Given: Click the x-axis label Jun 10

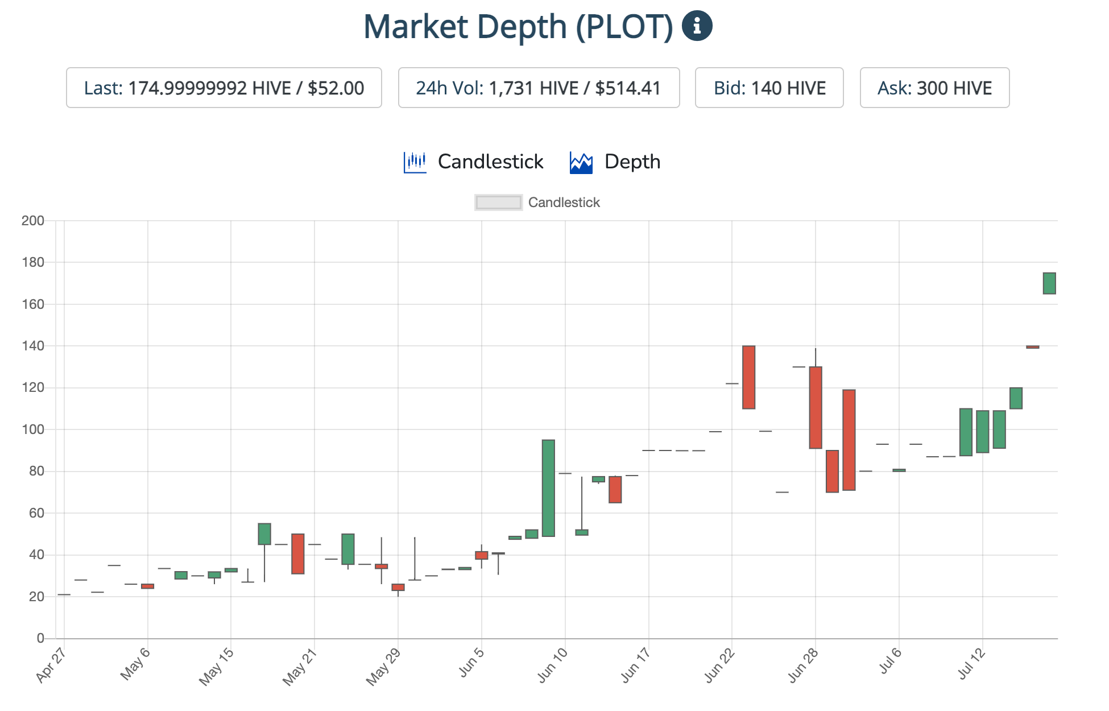Looking at the screenshot, I should [x=552, y=664].
